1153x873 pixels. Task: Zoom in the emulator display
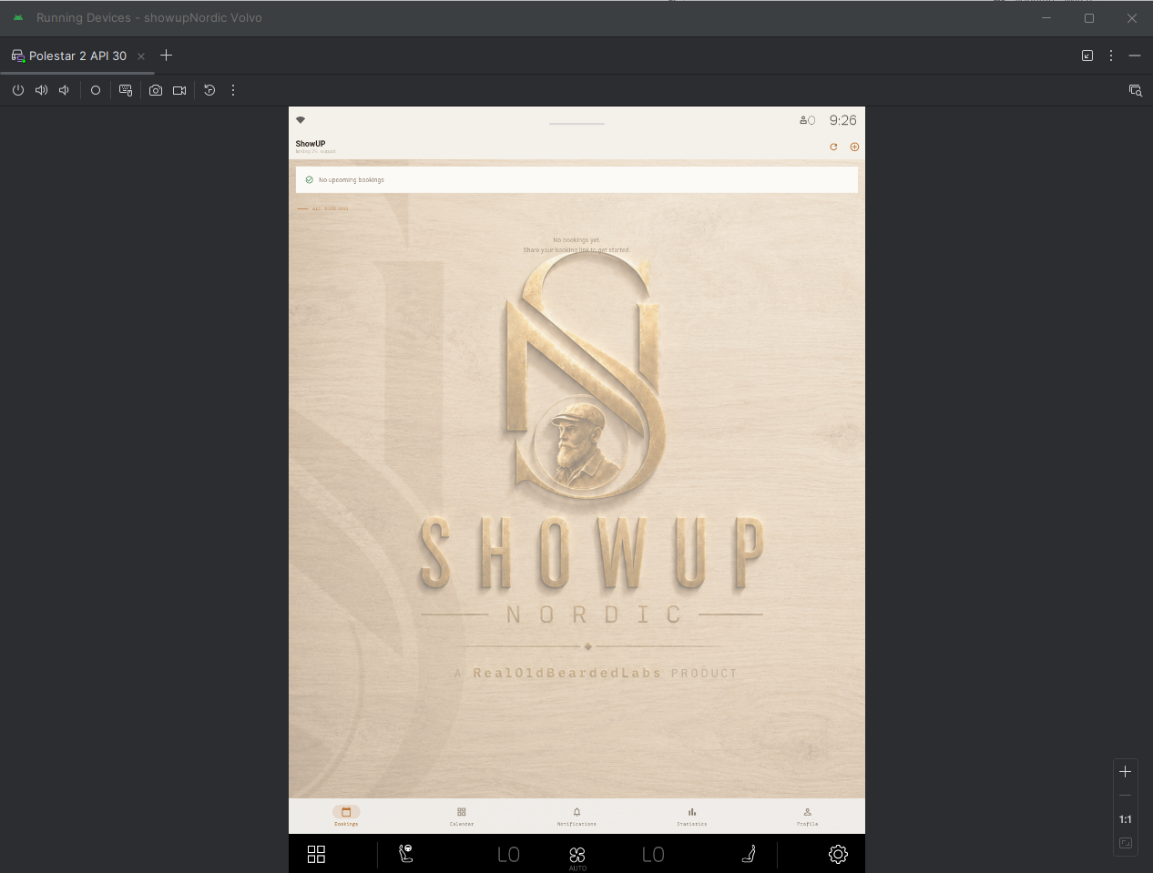tap(1126, 771)
